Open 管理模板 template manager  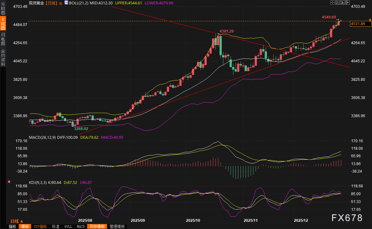click(117, 226)
